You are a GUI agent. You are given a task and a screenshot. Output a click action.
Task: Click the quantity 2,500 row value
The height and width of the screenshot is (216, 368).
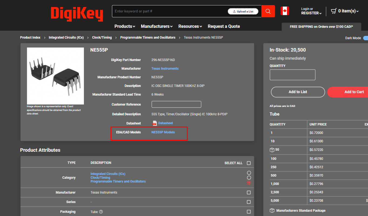point(275,192)
